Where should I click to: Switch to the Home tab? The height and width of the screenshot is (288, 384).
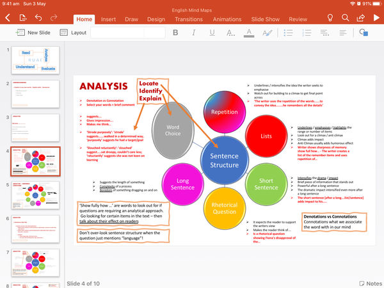[x=84, y=19]
